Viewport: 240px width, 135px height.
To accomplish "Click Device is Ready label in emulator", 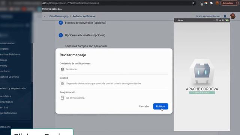I will pyautogui.click(x=202, y=93).
